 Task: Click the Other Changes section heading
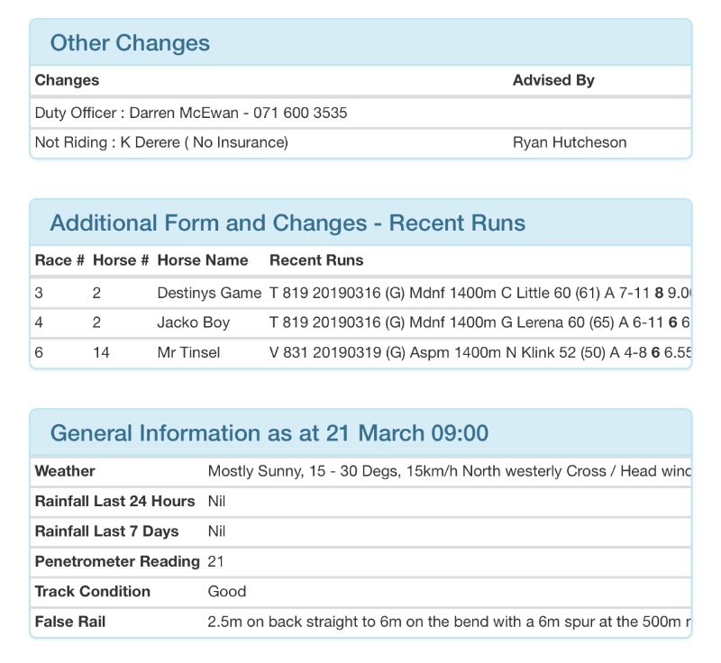(130, 43)
